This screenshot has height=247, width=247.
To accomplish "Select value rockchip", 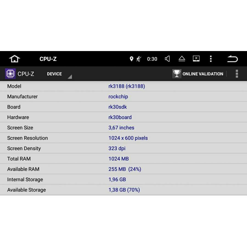I will pyautogui.click(x=118, y=97).
